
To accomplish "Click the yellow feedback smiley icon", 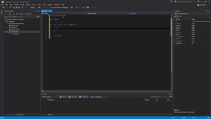I will tap(176, 1).
